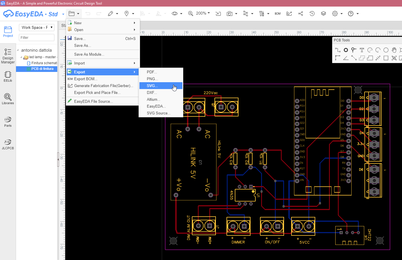The width and height of the screenshot is (402, 260).
Task: Open the JLCPCB sidebar panel
Action: pos(8,144)
